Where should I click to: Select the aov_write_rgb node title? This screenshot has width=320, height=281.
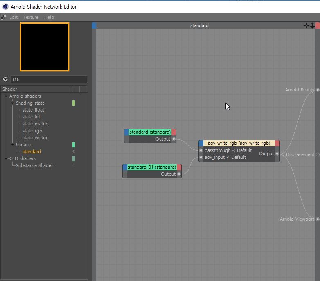tap(239, 143)
